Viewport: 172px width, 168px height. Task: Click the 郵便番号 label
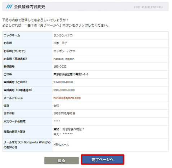(9, 66)
